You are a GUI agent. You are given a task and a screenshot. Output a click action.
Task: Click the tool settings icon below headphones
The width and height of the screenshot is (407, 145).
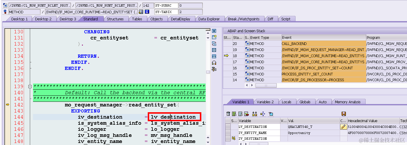(214, 69)
